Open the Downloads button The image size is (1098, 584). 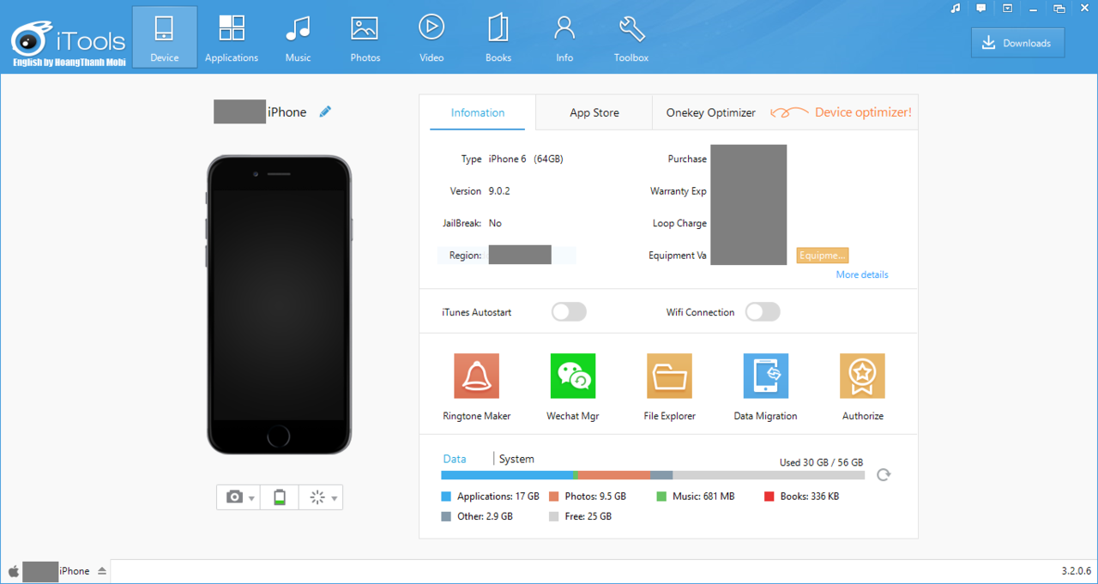1017,43
